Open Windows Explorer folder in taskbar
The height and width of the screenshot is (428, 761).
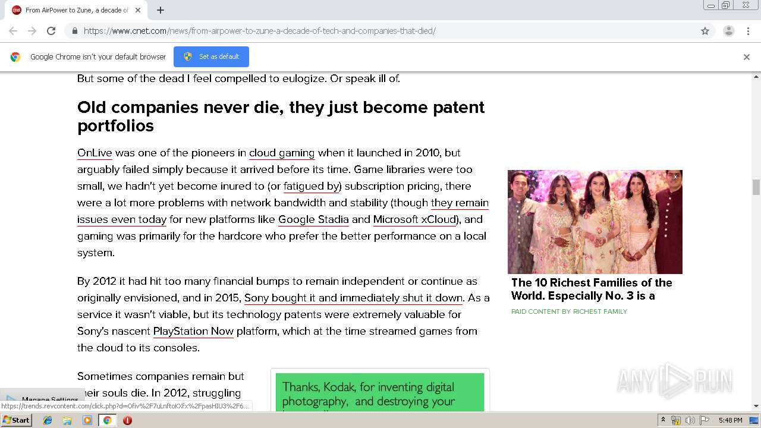tap(67, 420)
